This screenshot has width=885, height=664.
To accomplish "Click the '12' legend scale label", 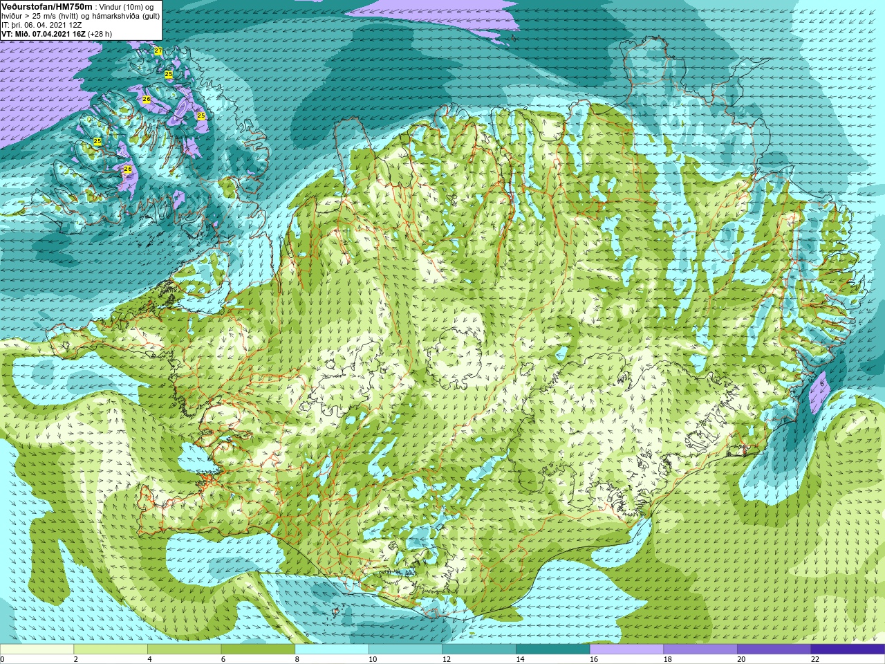I will click(x=447, y=659).
